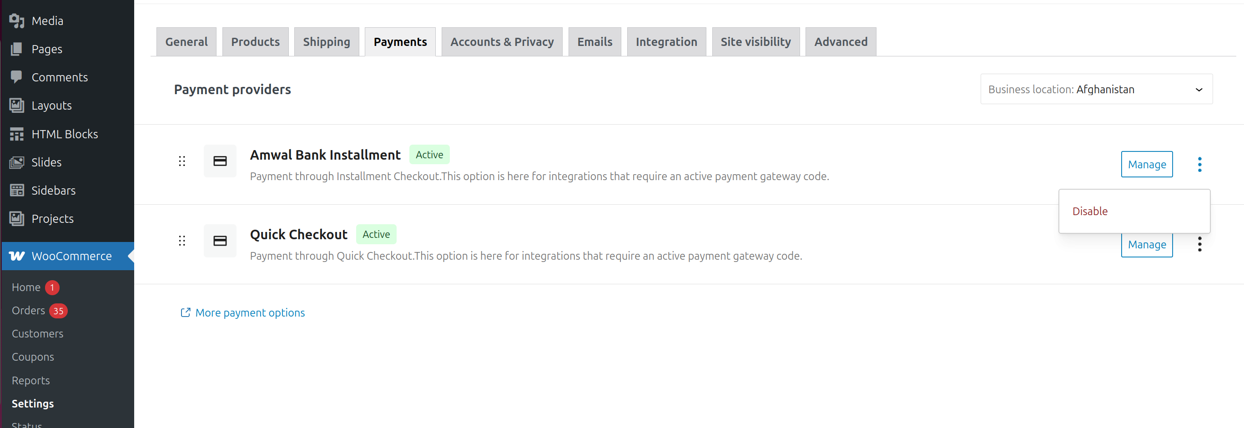Open Projects in the admin menu
The image size is (1244, 428).
(x=53, y=219)
